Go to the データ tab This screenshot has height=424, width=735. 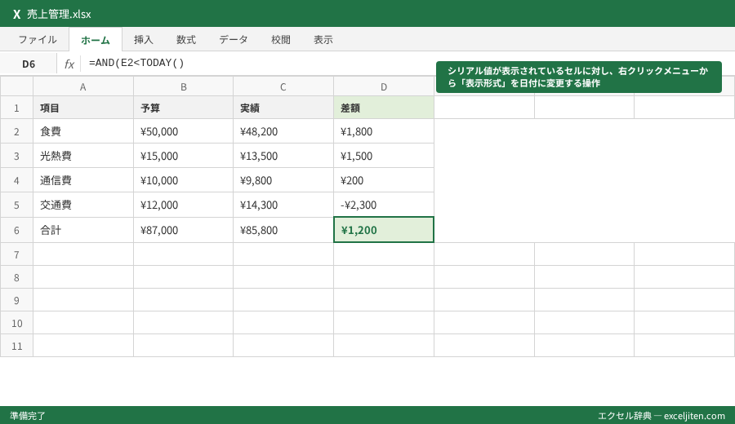pyautogui.click(x=234, y=40)
